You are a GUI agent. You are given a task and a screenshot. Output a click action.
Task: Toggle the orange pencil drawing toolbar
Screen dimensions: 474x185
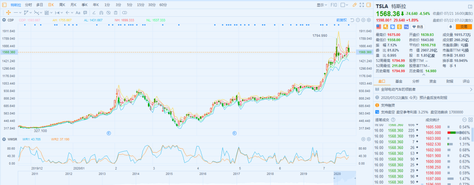(355, 5)
